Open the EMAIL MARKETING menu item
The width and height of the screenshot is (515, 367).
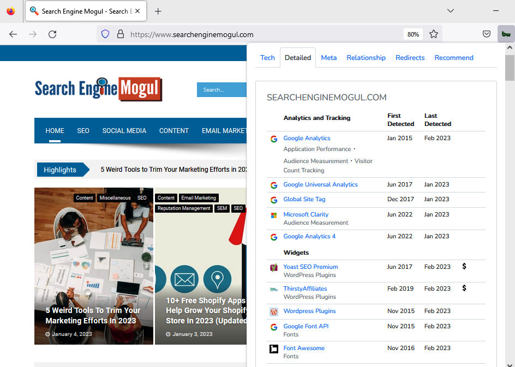click(224, 131)
